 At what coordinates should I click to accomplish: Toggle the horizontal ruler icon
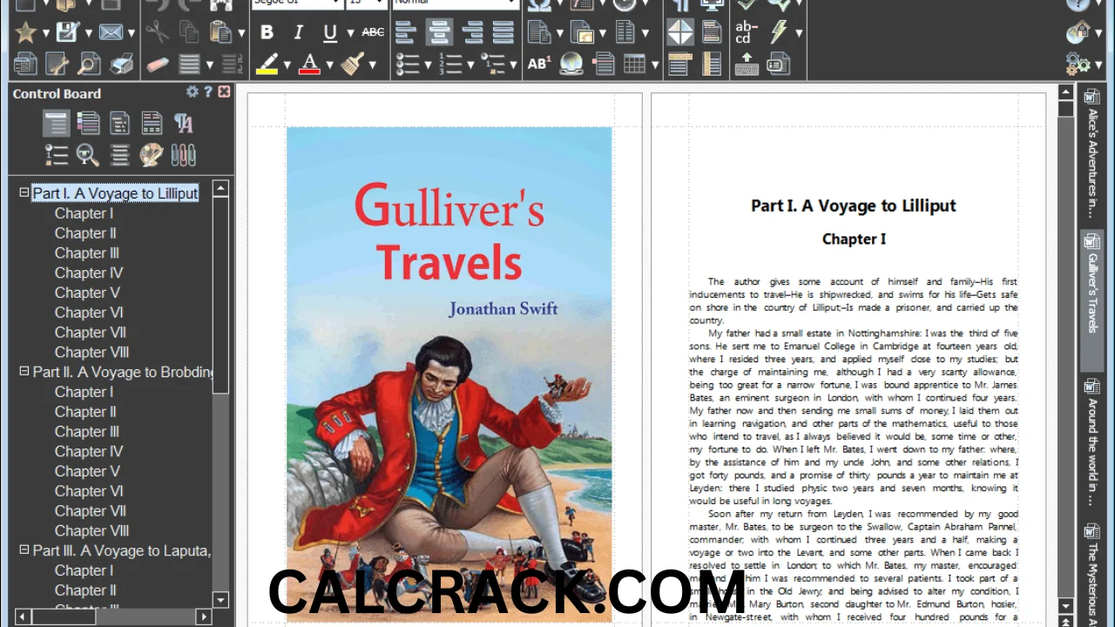[680, 64]
